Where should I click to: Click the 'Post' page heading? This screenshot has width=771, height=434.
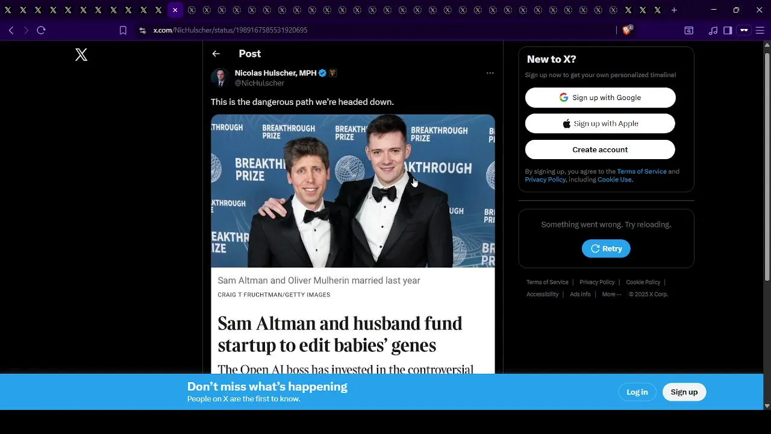249,54
